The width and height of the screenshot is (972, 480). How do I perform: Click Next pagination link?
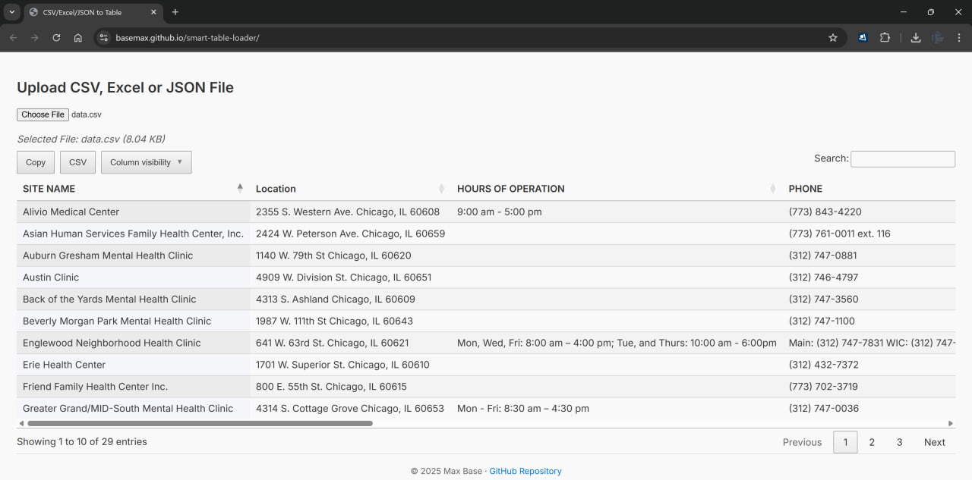pyautogui.click(x=934, y=442)
